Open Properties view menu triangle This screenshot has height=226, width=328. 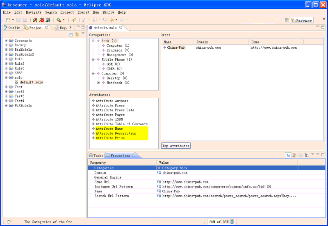click(x=313, y=154)
